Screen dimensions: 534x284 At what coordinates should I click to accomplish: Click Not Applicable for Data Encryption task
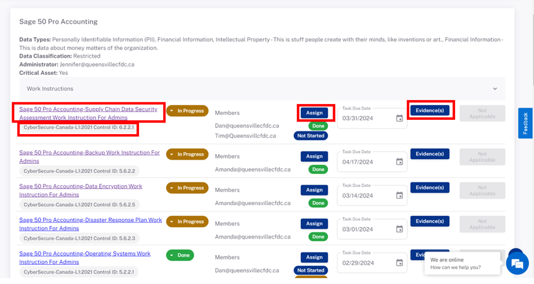482,190
